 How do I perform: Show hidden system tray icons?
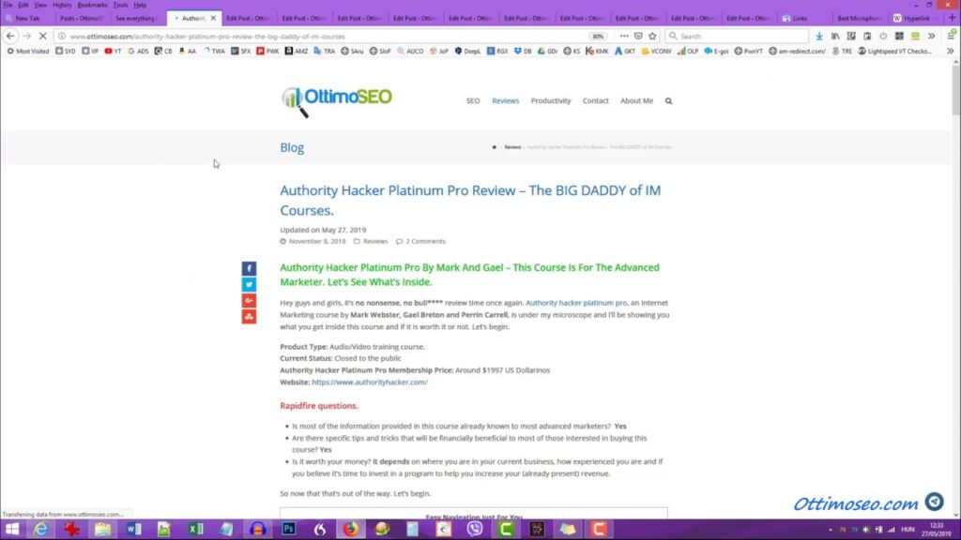(x=831, y=530)
